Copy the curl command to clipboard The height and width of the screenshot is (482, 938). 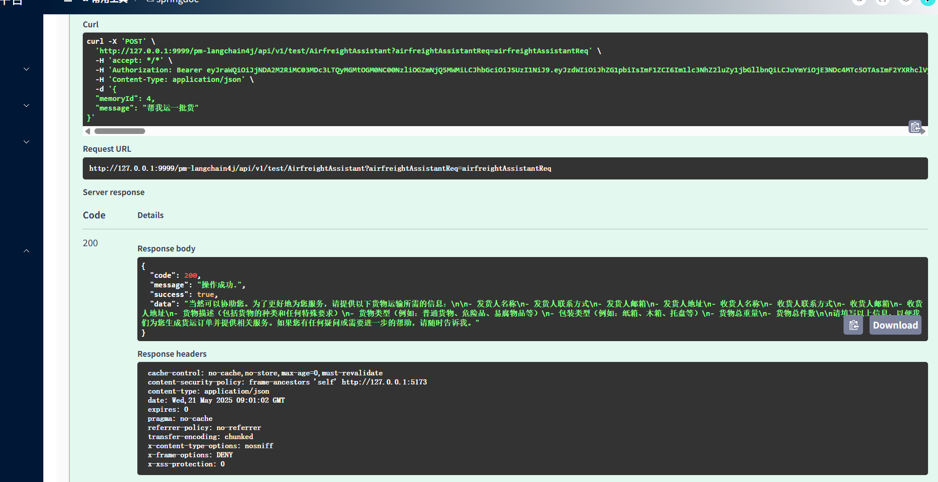click(x=915, y=127)
